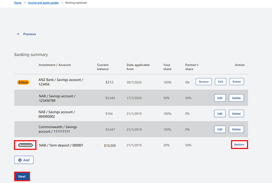
Task: Edit NAB savings account 000000002
Action: pyautogui.click(x=220, y=113)
